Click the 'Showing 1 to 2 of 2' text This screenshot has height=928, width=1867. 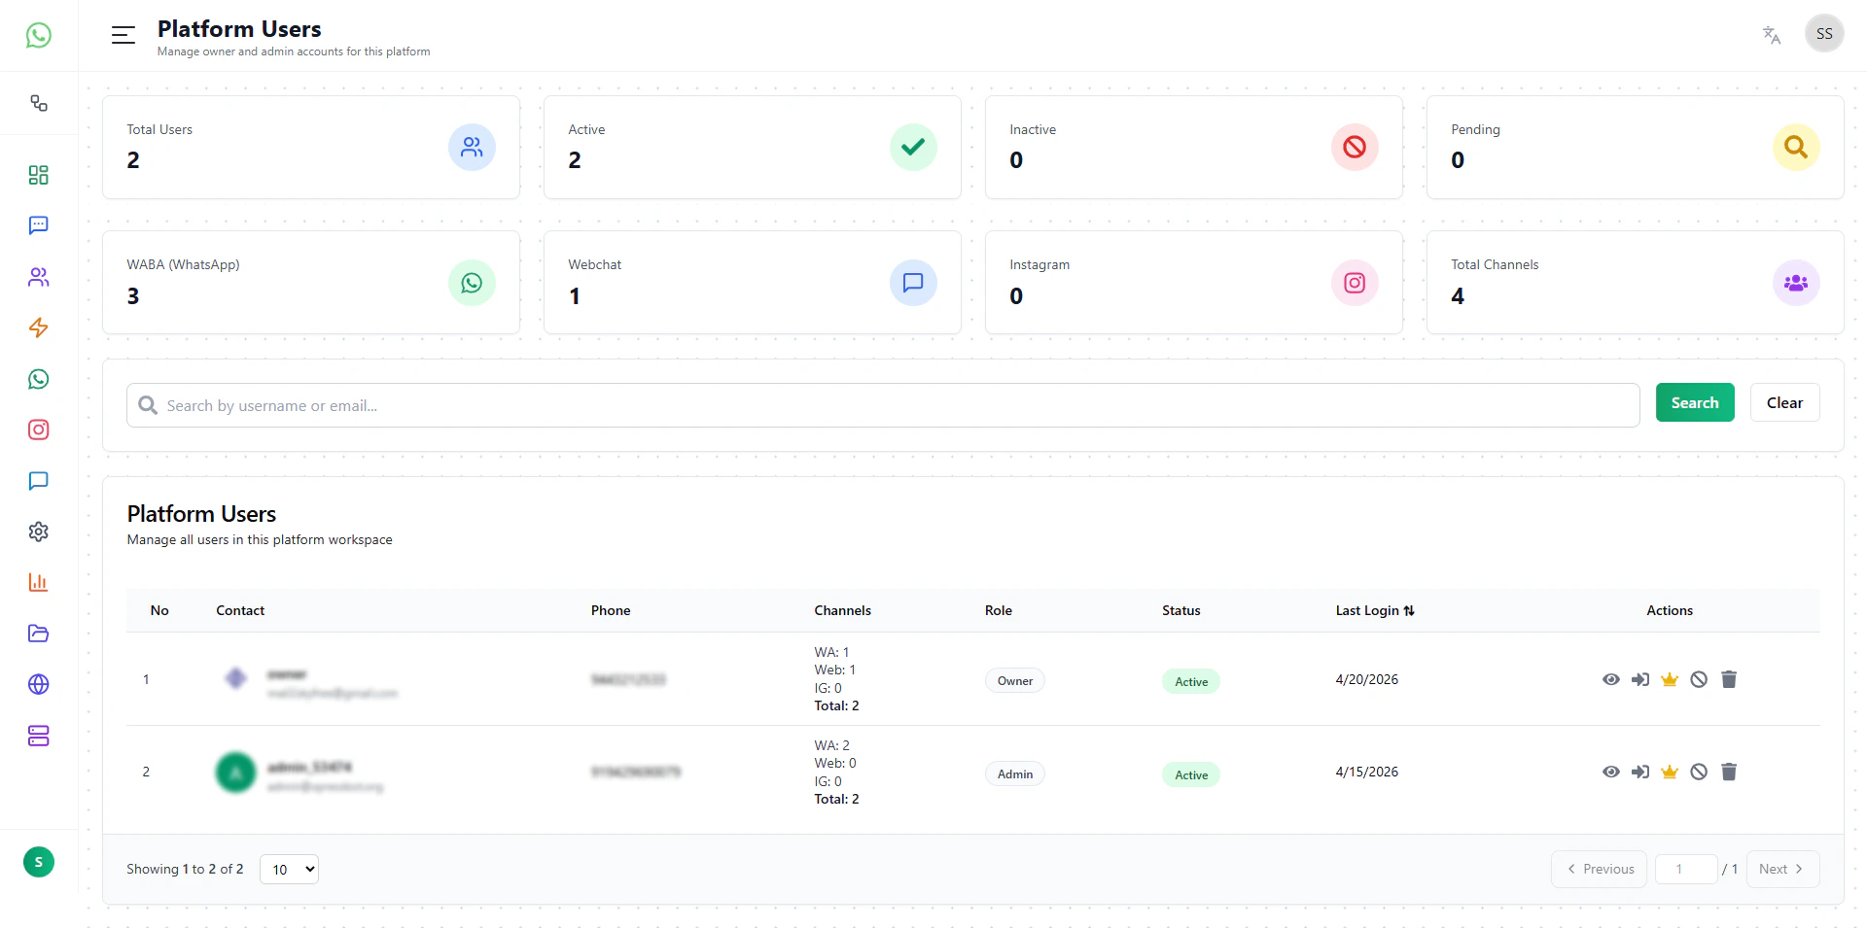click(x=185, y=869)
